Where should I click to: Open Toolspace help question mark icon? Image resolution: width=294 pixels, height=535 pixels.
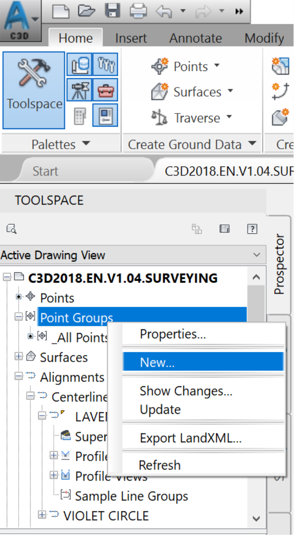point(252,229)
